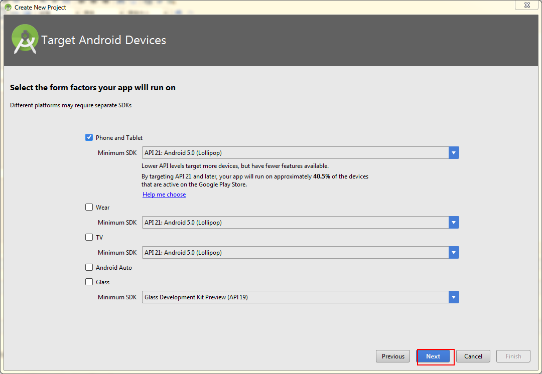Enable the TV form factor checkbox
The image size is (542, 374).
pyautogui.click(x=89, y=237)
